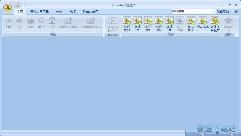Expand the 返回 history dropdown arrow
This screenshot has width=241, height=136.
pyautogui.click(x=9, y=30)
